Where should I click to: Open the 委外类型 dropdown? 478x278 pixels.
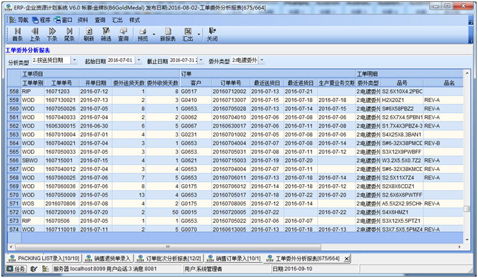pyautogui.click(x=262, y=61)
